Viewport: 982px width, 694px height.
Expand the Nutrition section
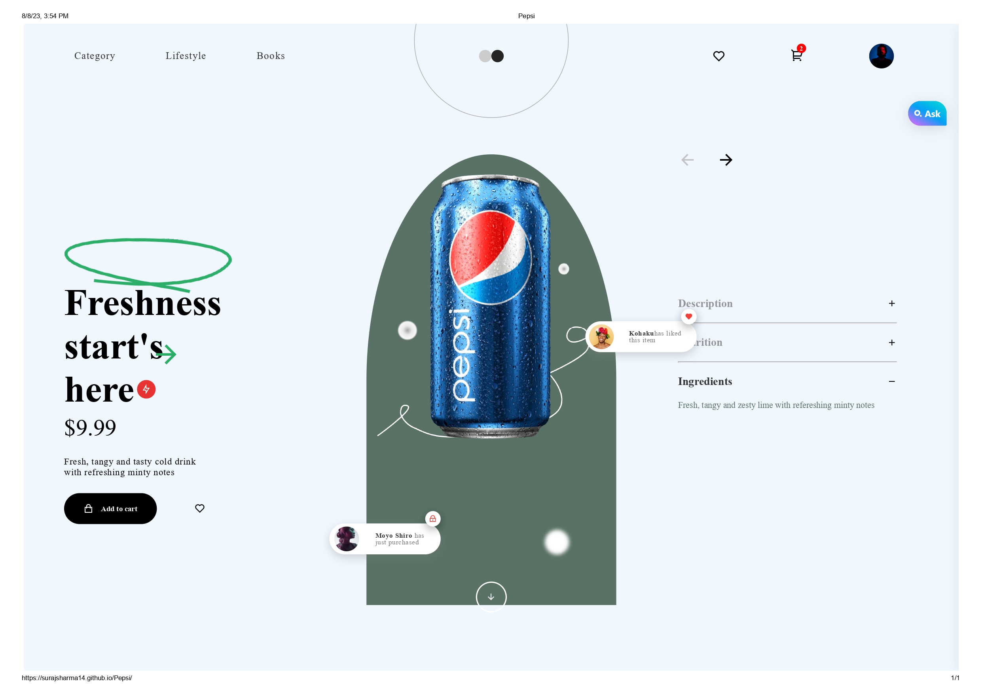892,342
